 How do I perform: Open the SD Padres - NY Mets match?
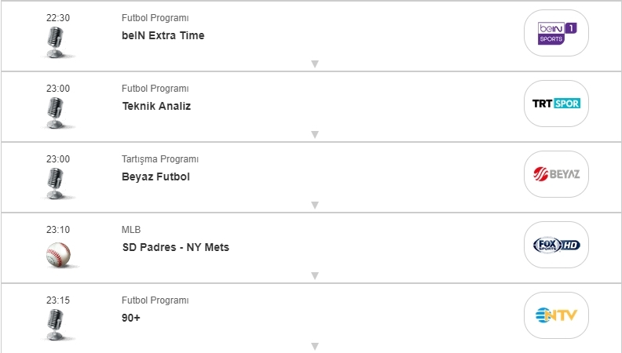point(175,247)
